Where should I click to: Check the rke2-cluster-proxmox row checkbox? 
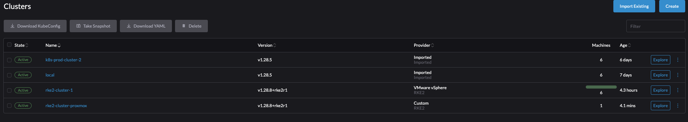coord(9,106)
